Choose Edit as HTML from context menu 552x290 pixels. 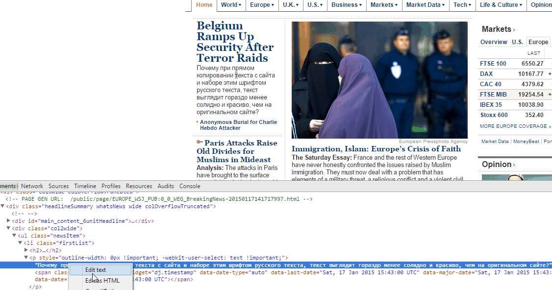(100, 281)
